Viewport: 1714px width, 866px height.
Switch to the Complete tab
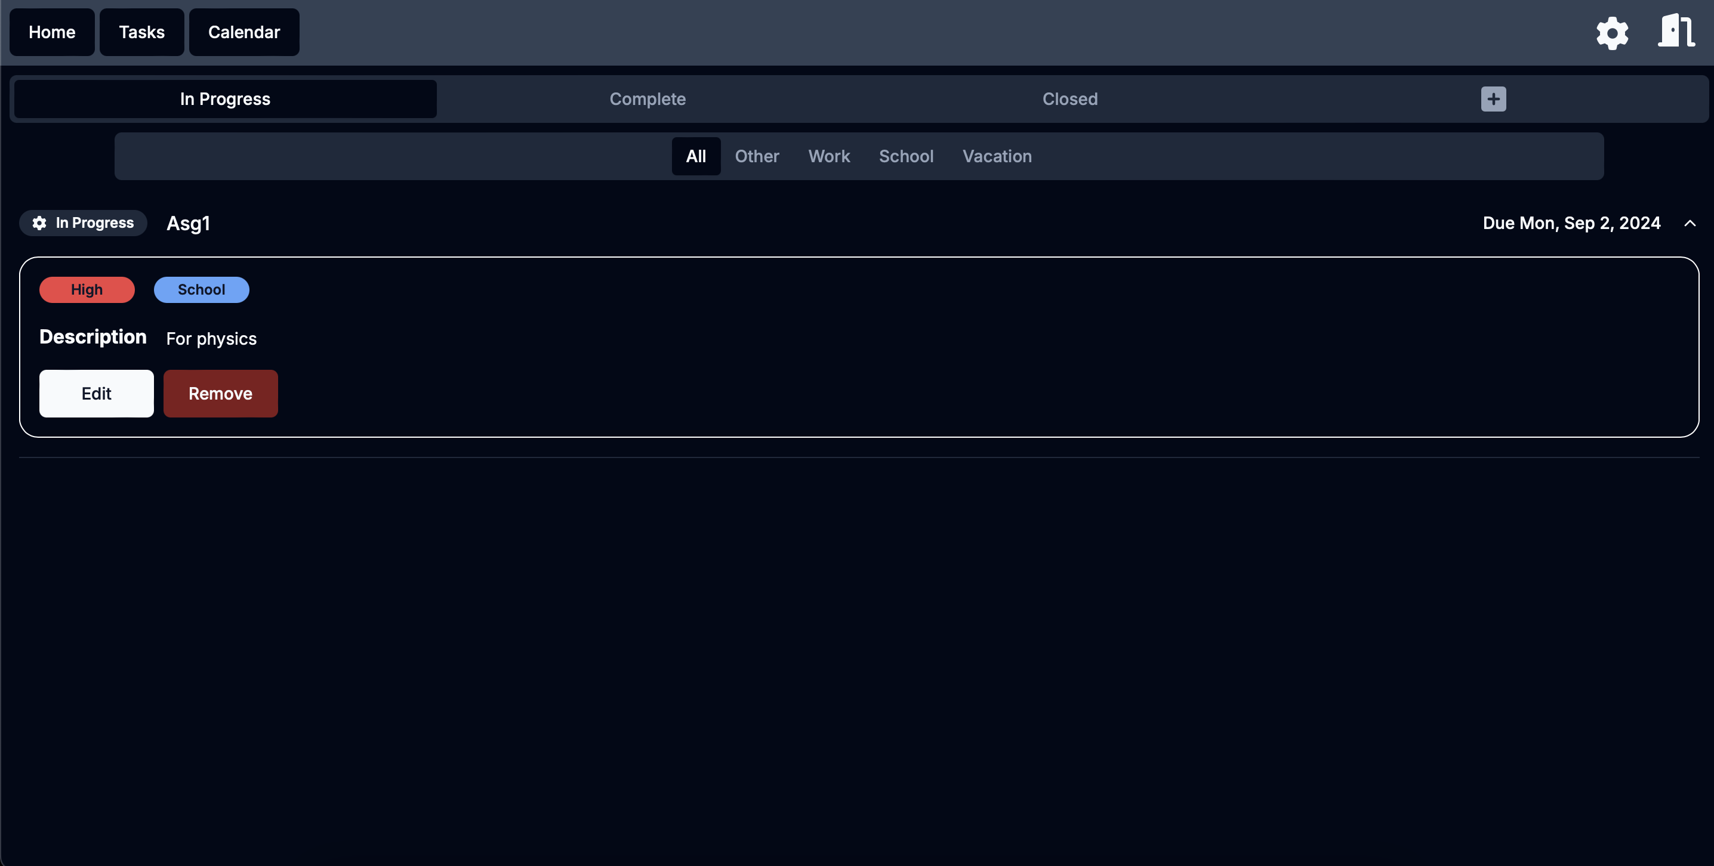[647, 99]
